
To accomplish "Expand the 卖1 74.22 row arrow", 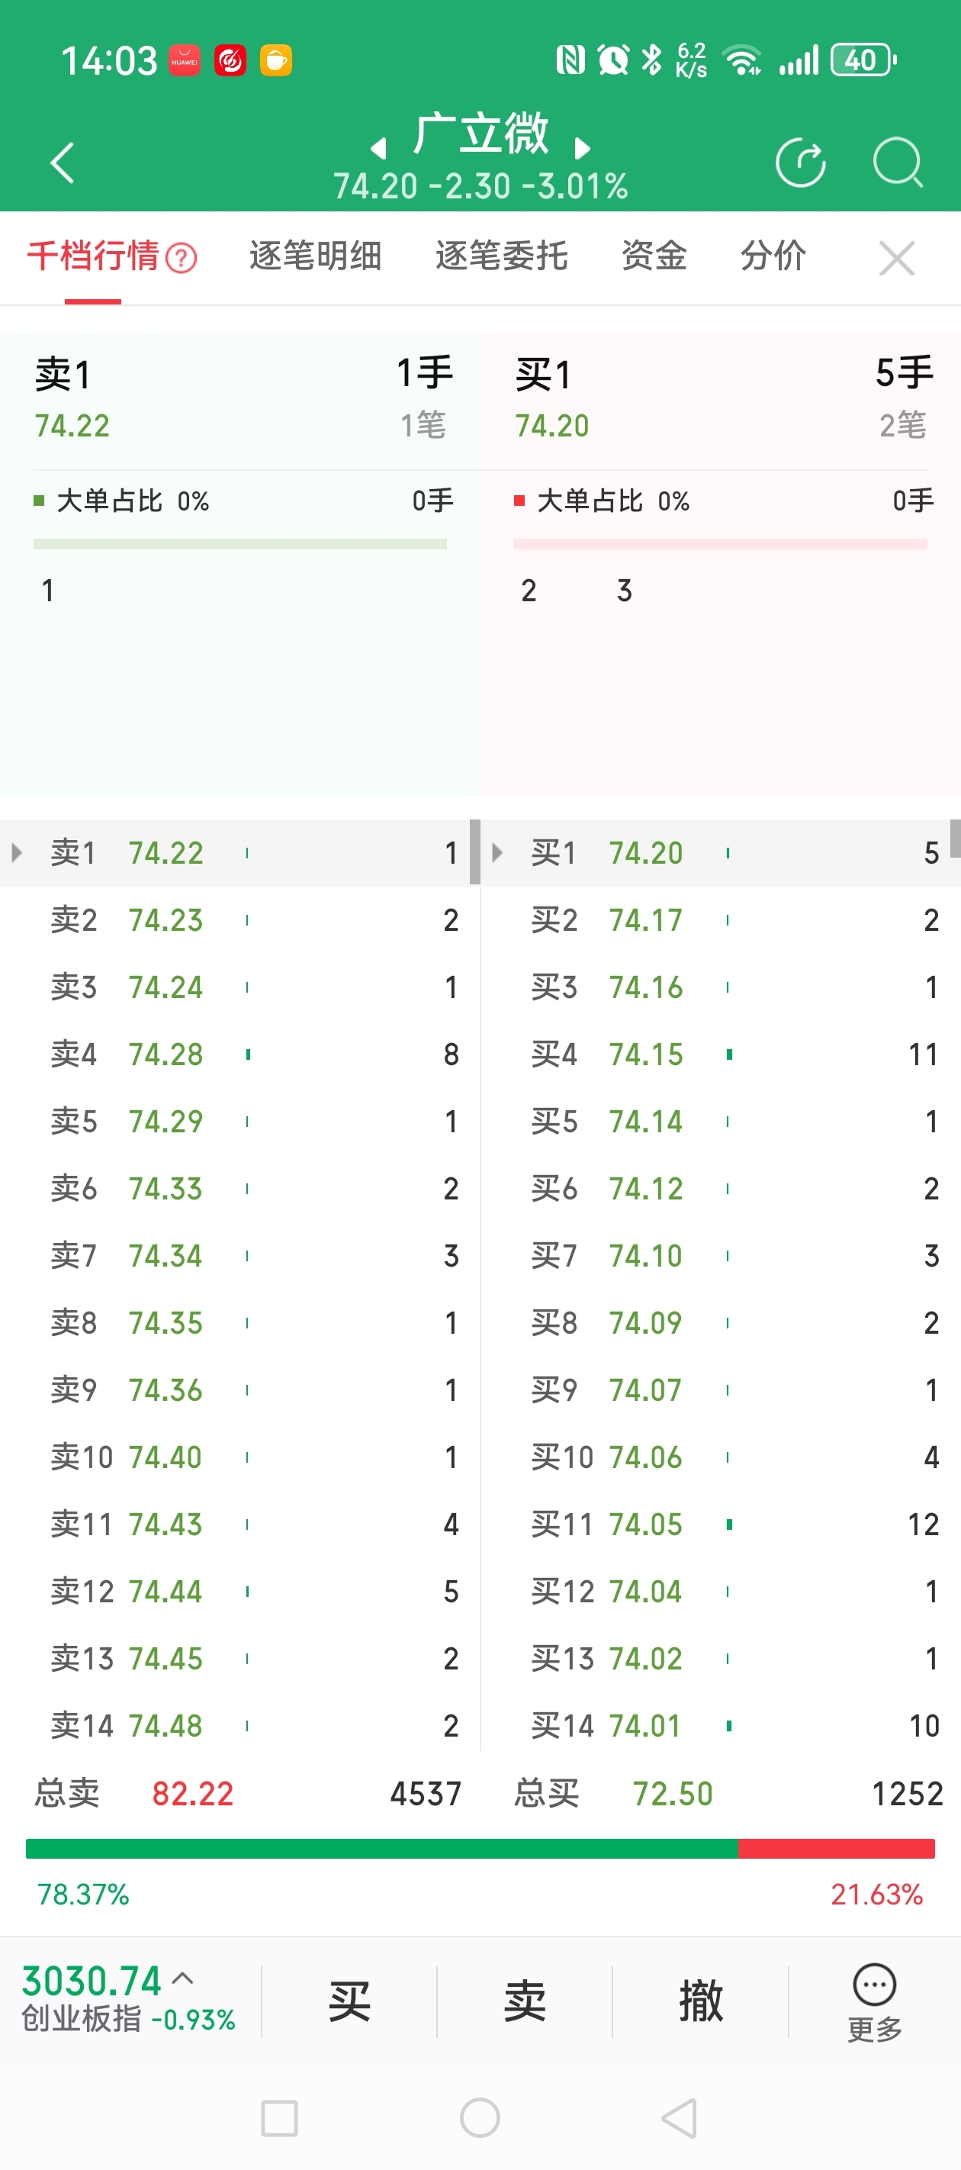I will (x=17, y=852).
